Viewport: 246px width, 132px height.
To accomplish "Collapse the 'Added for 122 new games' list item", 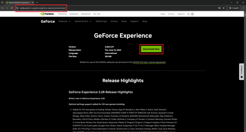I will pyautogui.click(x=71, y=110).
